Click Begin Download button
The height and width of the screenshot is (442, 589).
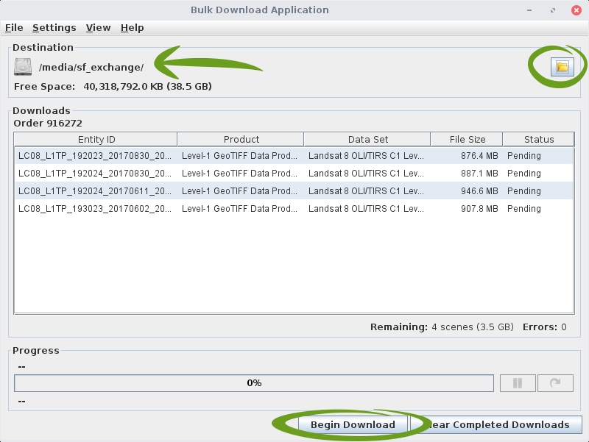point(353,424)
